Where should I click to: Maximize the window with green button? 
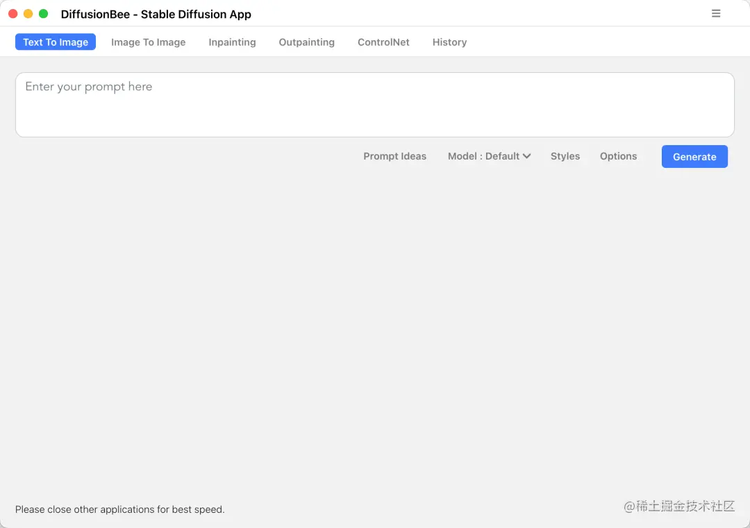[44, 14]
